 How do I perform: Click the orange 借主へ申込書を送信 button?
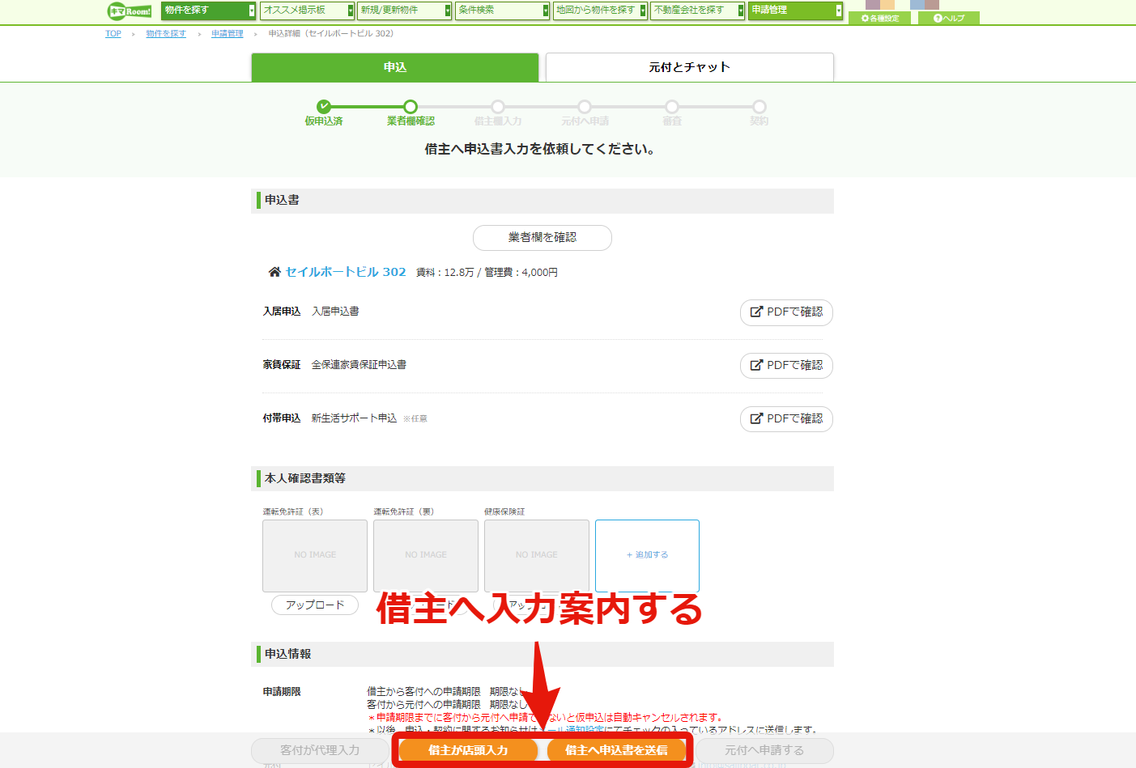tap(617, 750)
